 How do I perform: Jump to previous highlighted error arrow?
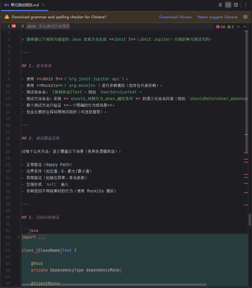tap(238, 27)
